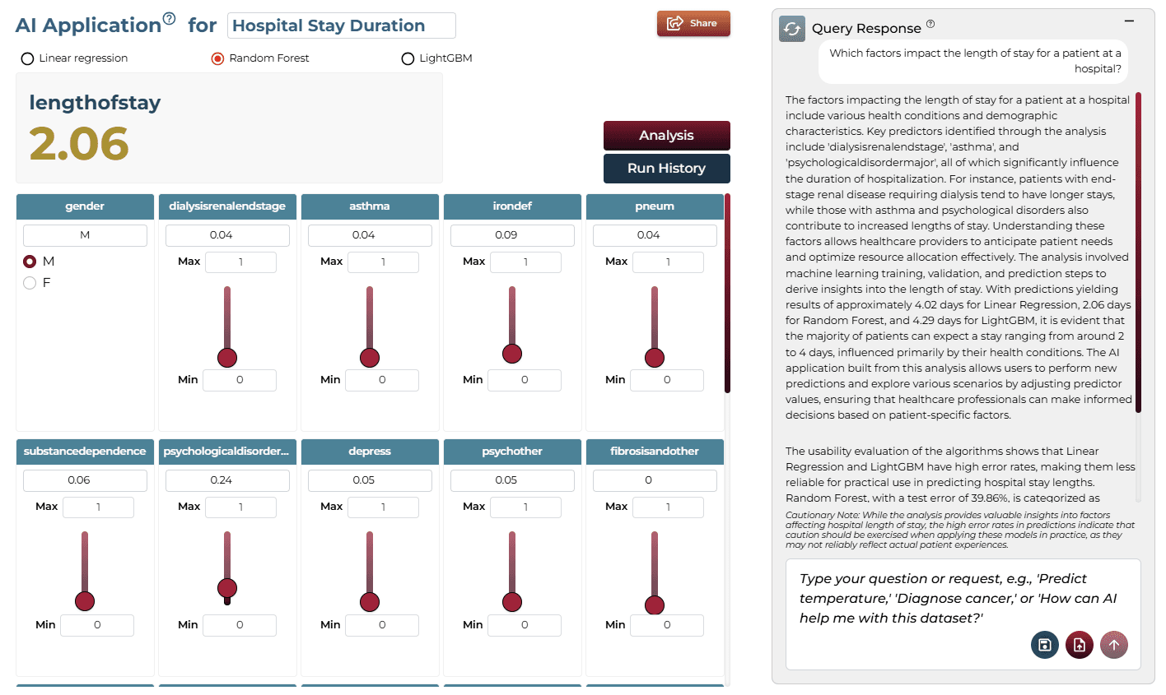Click the help icon beside AI Application

(x=169, y=18)
